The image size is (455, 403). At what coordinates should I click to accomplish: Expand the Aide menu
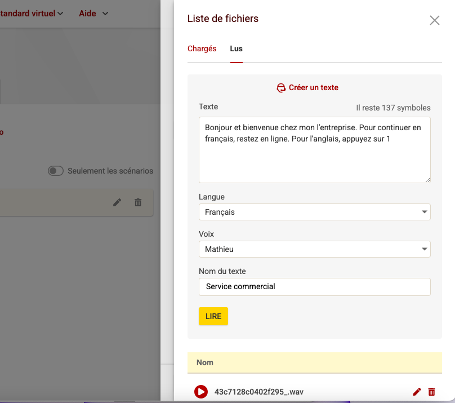click(93, 14)
